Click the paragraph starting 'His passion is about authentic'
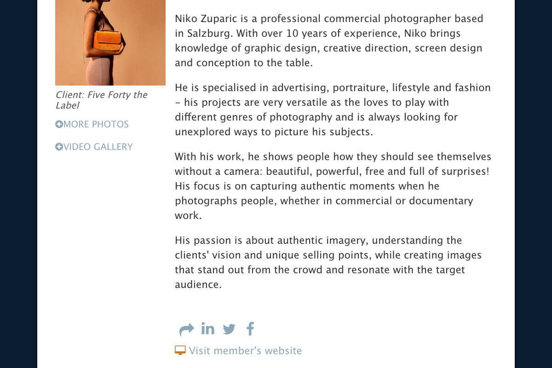Image resolution: width=552 pixels, height=368 pixels. pyautogui.click(x=328, y=262)
